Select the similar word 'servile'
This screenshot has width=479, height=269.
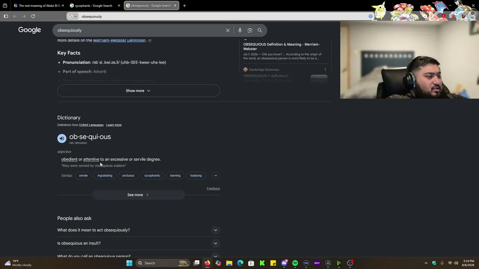click(83, 176)
